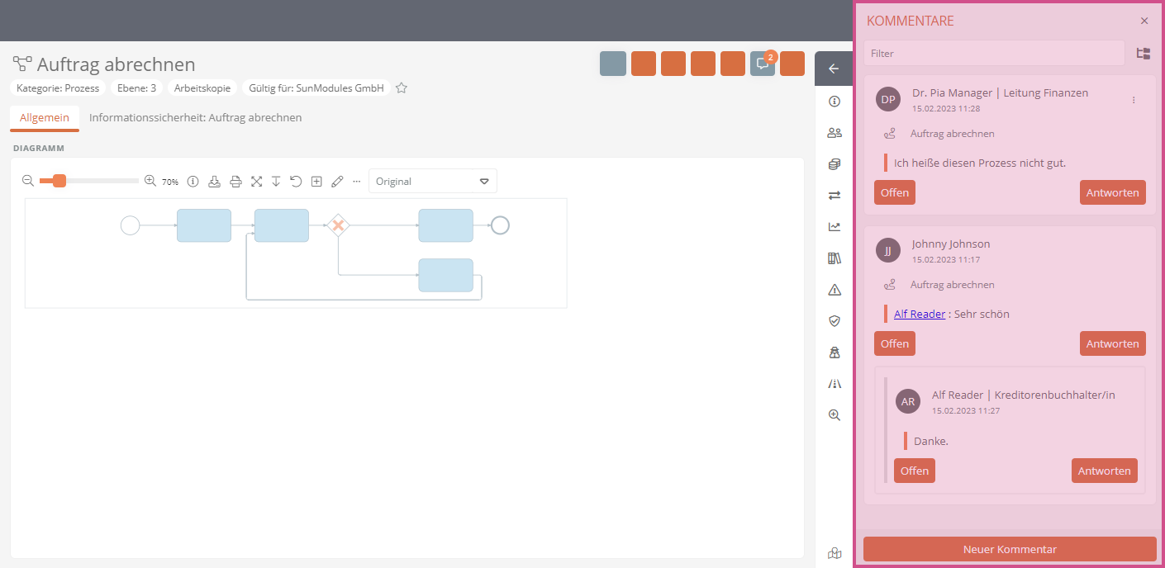Switch to Informationssicherheit tab
Image resolution: width=1165 pixels, height=568 pixels.
coord(196,117)
